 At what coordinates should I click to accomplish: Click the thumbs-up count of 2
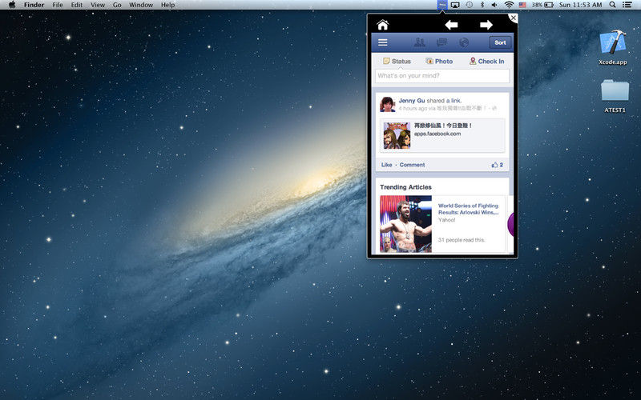coord(497,165)
